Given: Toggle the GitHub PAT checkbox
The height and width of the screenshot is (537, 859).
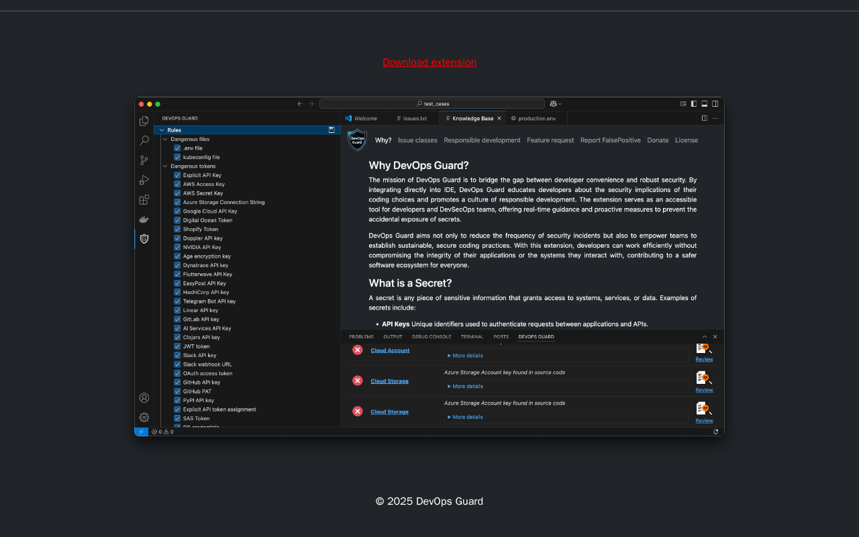Looking at the screenshot, I should click(177, 391).
